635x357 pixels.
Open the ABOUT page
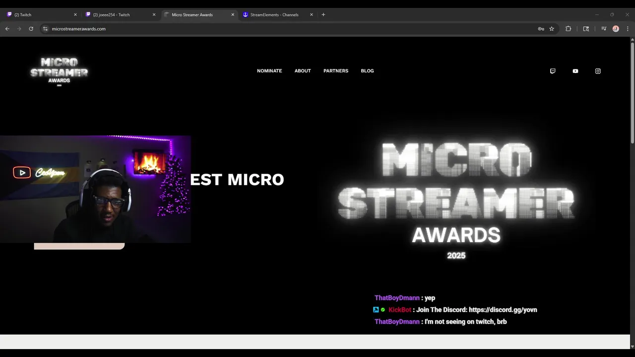pos(303,71)
